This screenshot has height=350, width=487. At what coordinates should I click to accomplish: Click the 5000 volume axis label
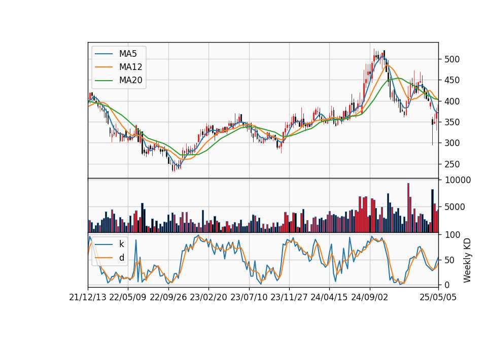coord(455,207)
